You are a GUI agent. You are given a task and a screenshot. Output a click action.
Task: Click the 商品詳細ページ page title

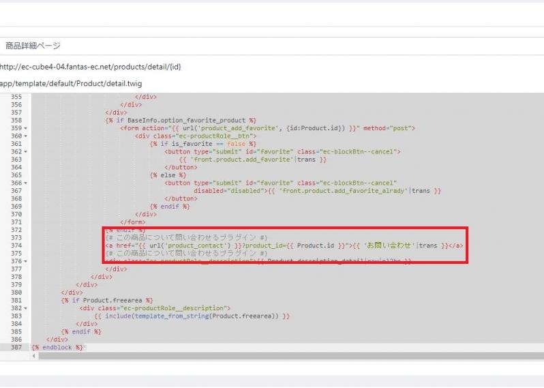[33, 46]
